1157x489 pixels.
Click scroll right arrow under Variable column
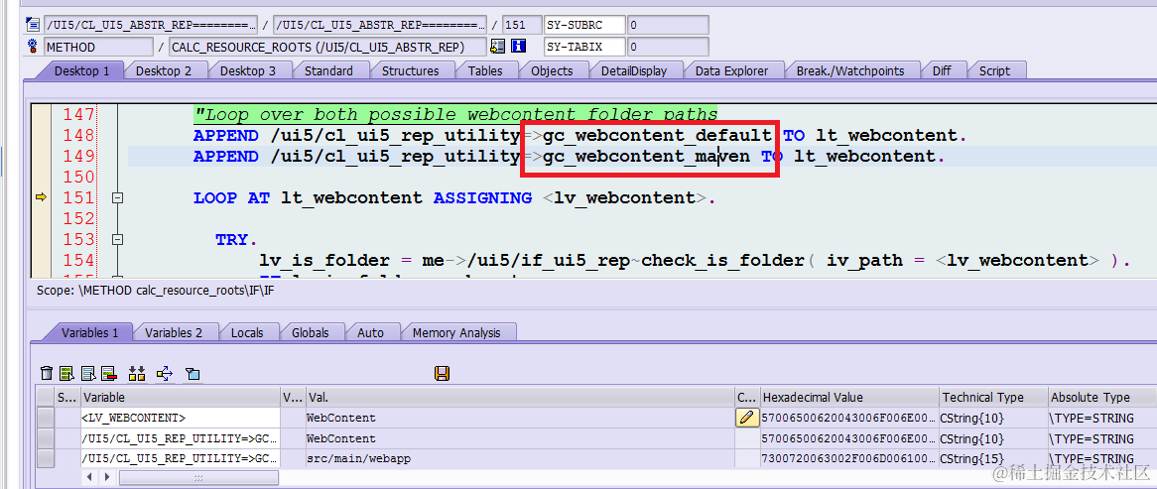(105, 478)
